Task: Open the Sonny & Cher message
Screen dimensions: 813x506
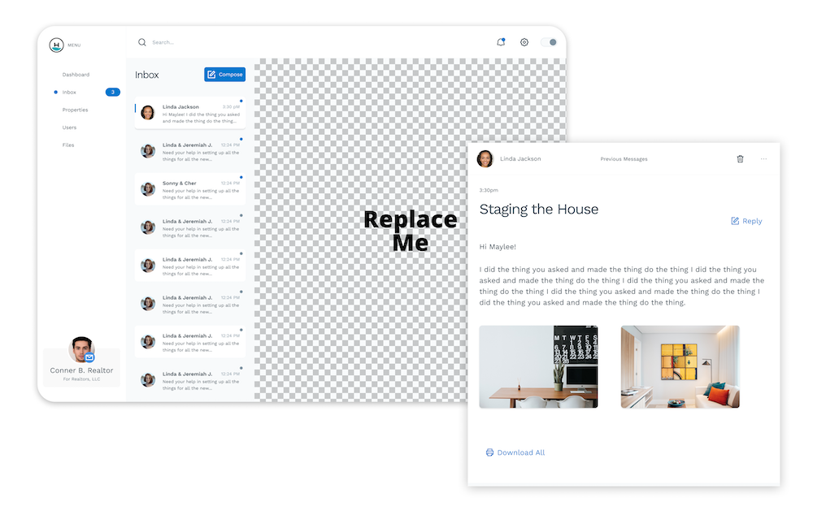Action: point(189,189)
